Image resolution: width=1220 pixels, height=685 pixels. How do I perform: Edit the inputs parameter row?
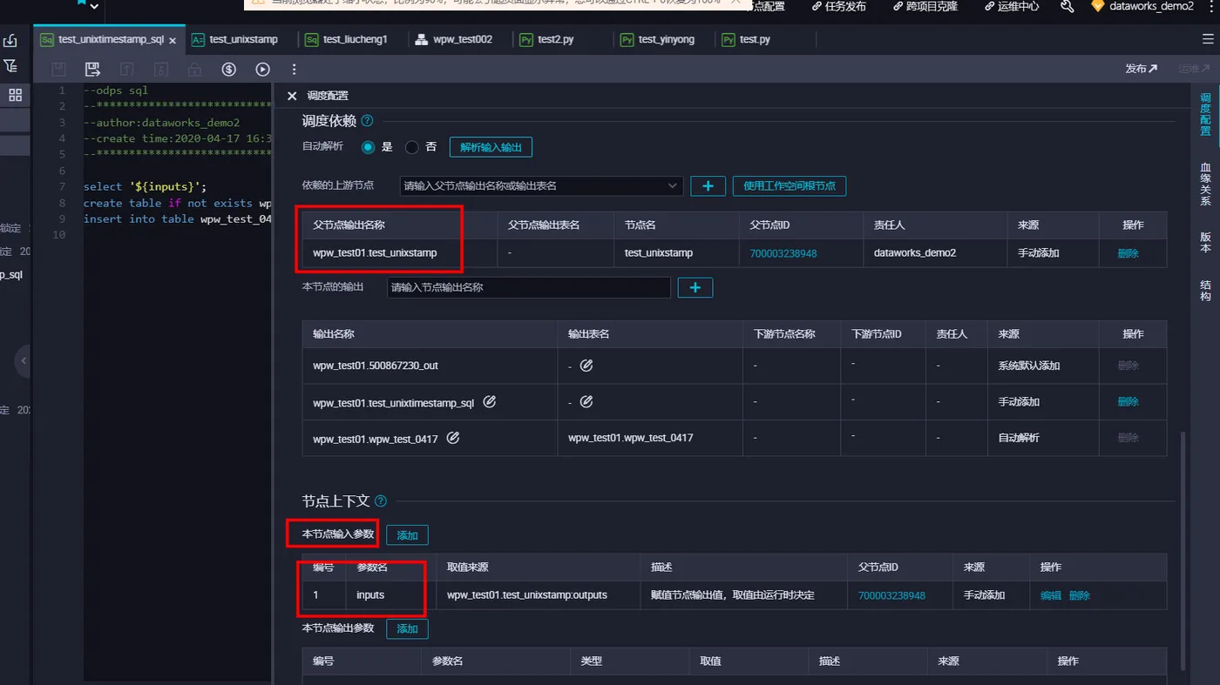1051,595
